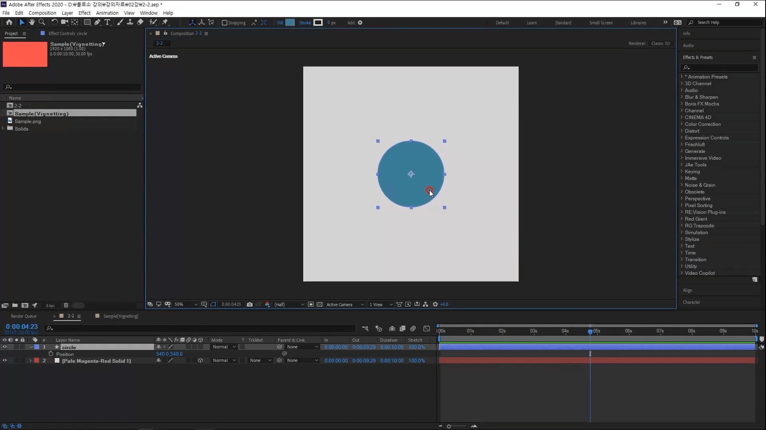Select Sample.png in the Project panel
Image resolution: width=766 pixels, height=430 pixels.
pos(28,121)
